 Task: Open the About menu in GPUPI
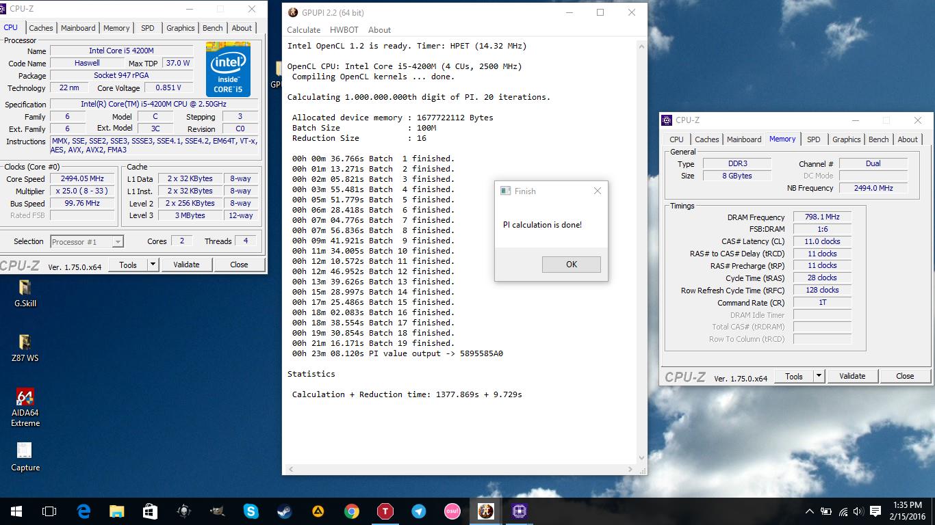(x=379, y=30)
